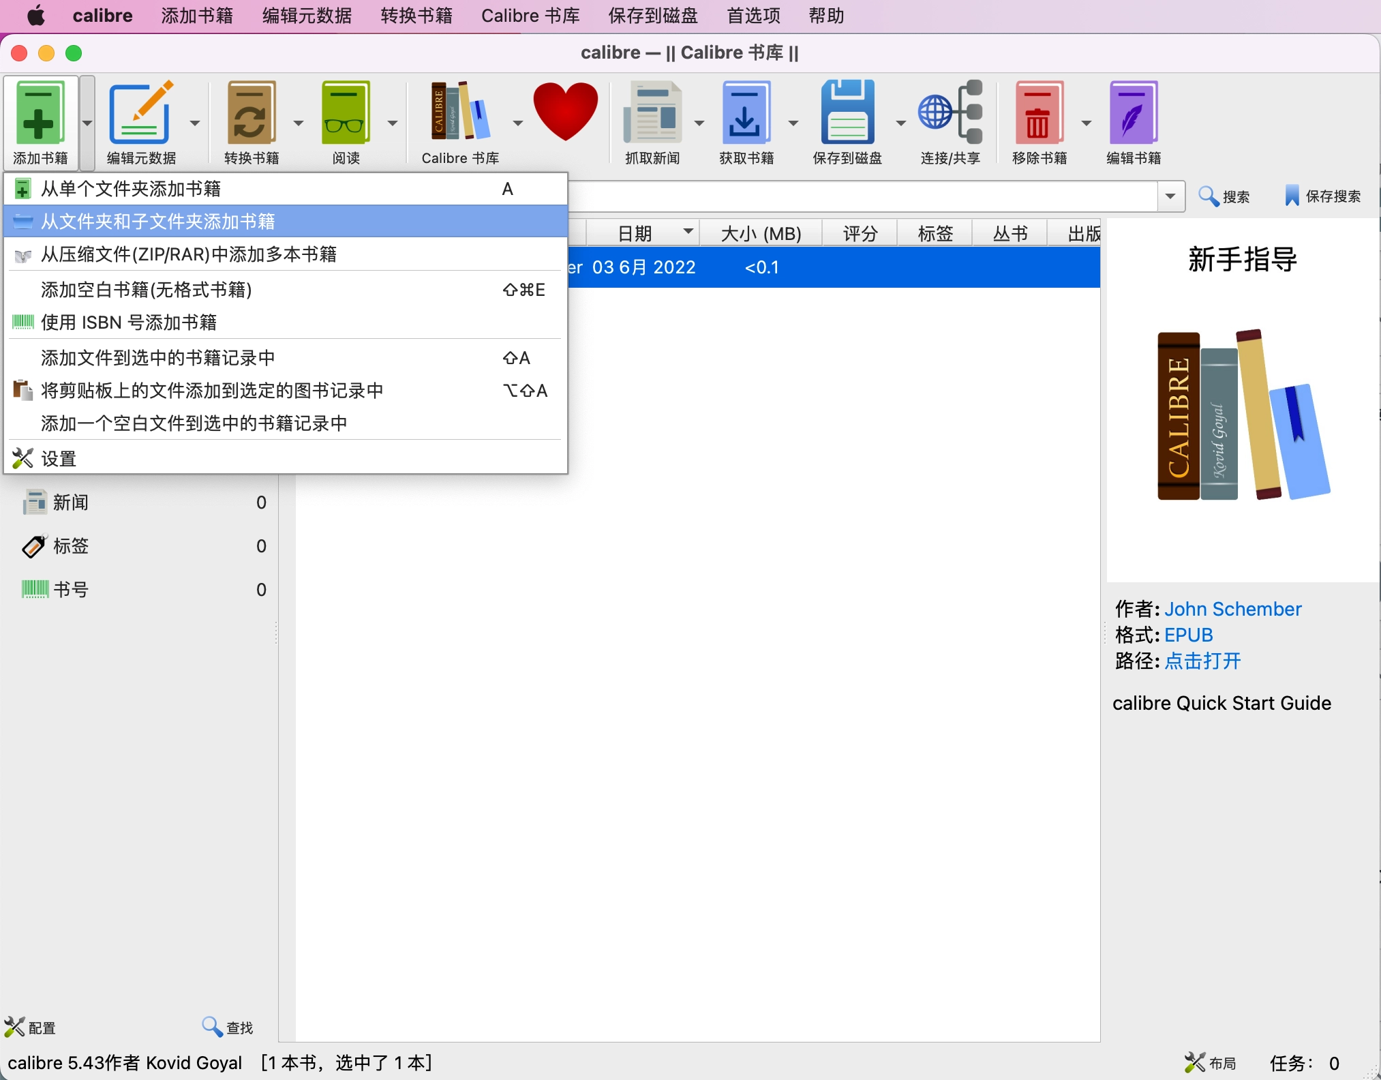Click the Save to Disk (保存到磁盘) floppy icon
This screenshot has width=1381, height=1080.
(x=847, y=112)
